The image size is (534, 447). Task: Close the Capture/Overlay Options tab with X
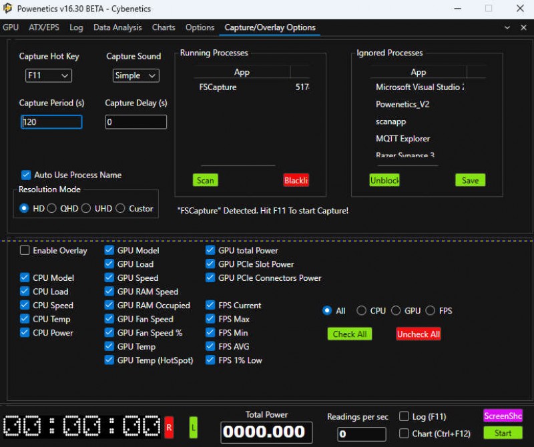(524, 27)
